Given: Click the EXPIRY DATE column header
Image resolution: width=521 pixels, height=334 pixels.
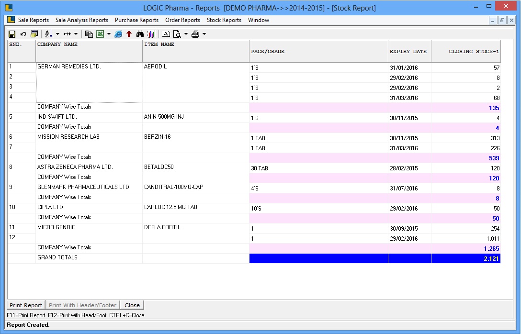Looking at the screenshot, I should [409, 51].
